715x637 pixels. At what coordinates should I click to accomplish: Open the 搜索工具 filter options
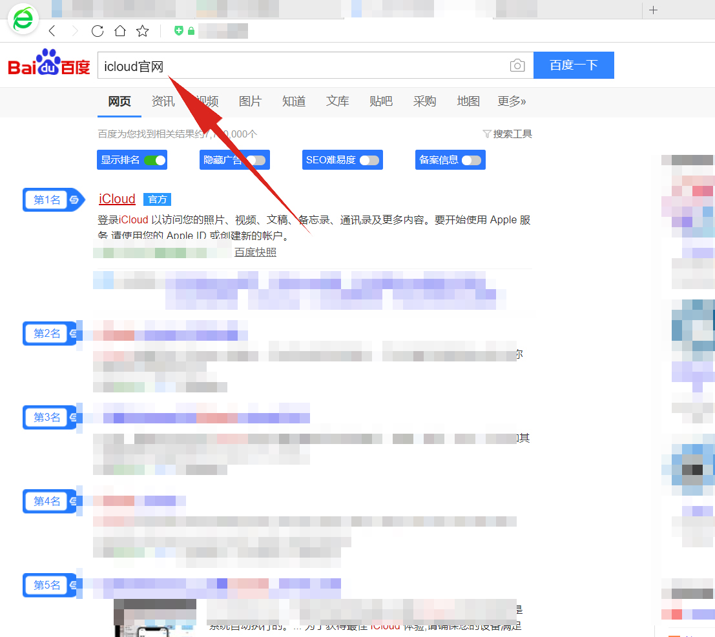pyautogui.click(x=508, y=134)
